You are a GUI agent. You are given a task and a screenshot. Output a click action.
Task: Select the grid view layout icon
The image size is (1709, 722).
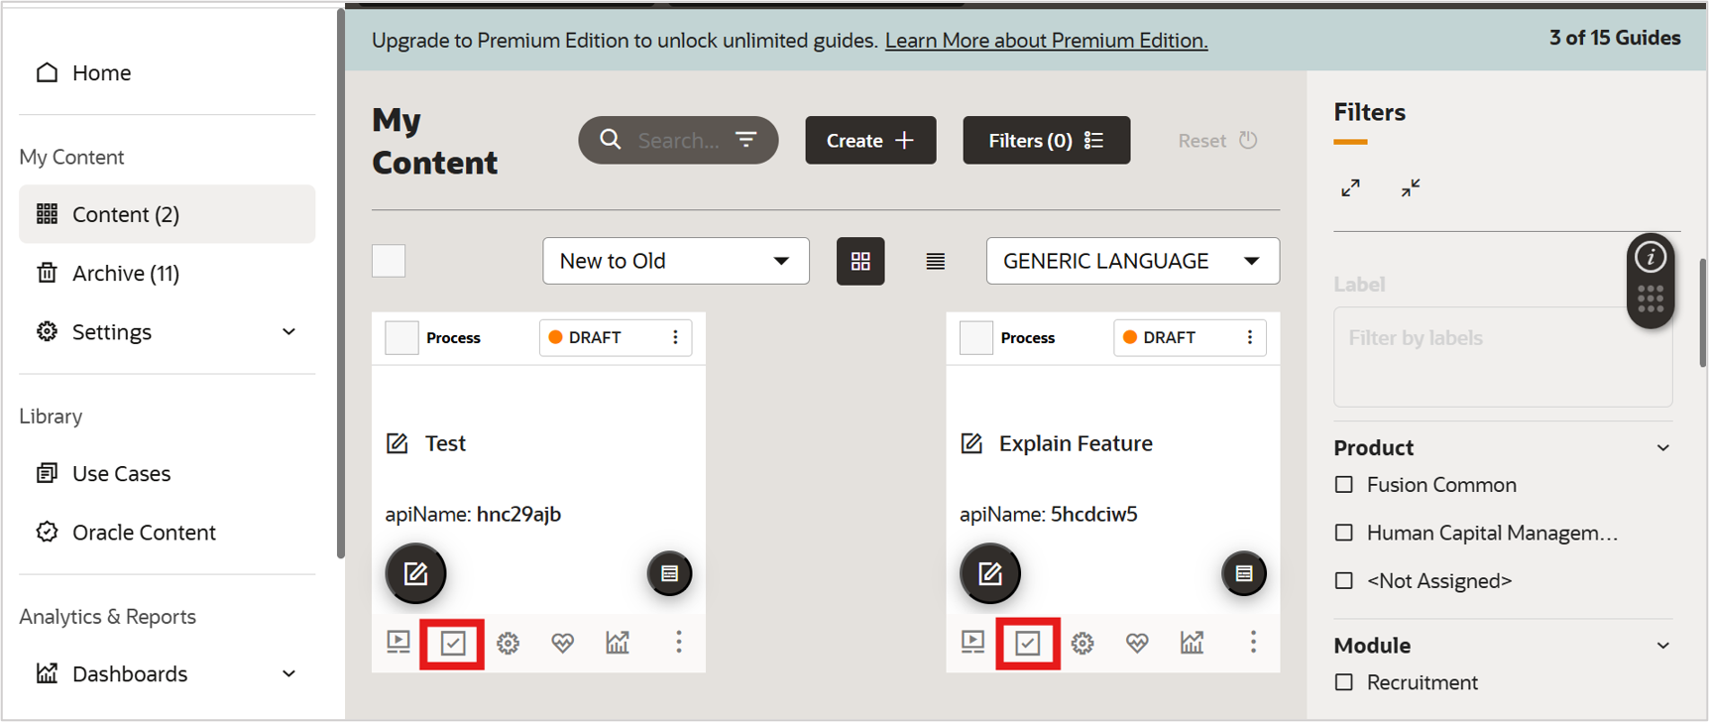click(x=860, y=261)
